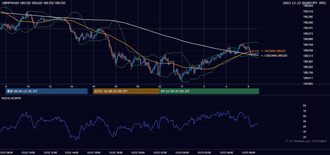
Task: Click hour label 16 under price chart
Action: (94, 86)
